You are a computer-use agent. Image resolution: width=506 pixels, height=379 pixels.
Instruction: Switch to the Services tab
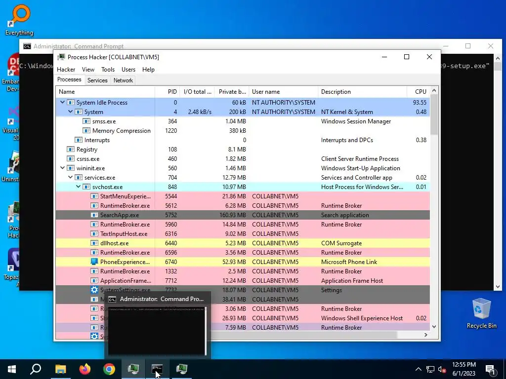coord(97,80)
